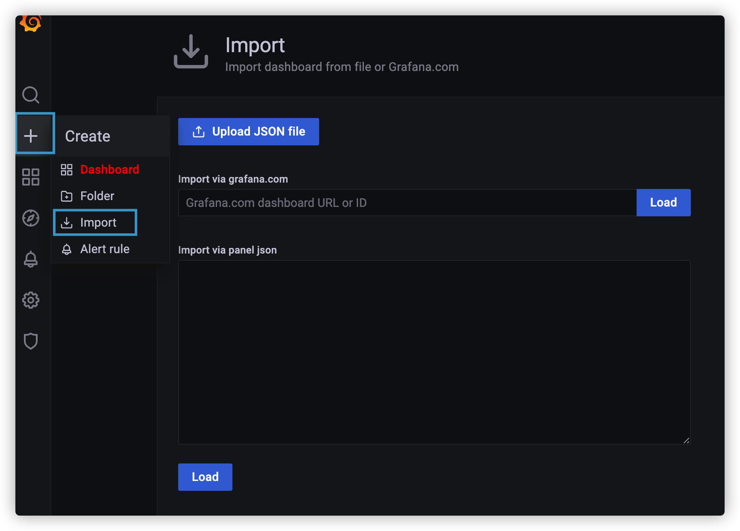Select Alert rule in the Create menu

point(110,249)
